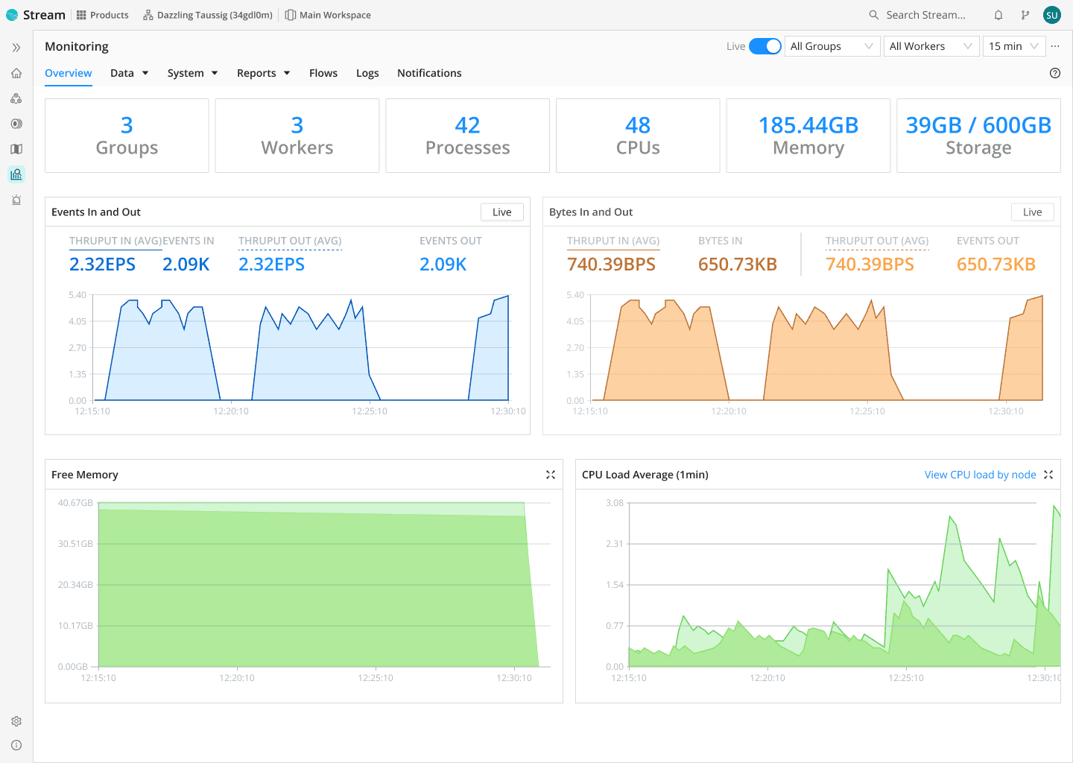Viewport: 1073px width, 763px height.
Task: Switch to the Flows tab
Action: [323, 73]
